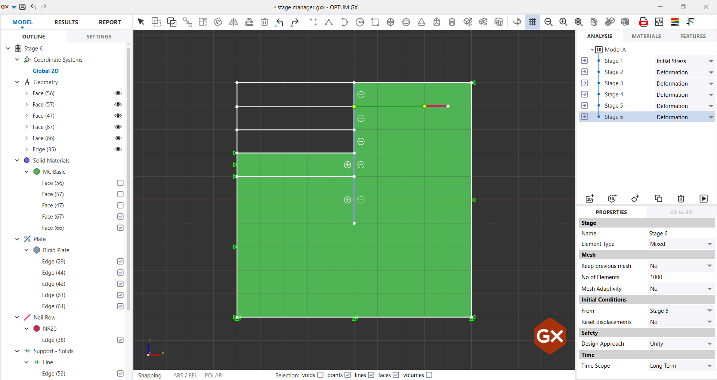The width and height of the screenshot is (717, 380).
Task: Hide Face (56) using eye icon
Action: 118,93
